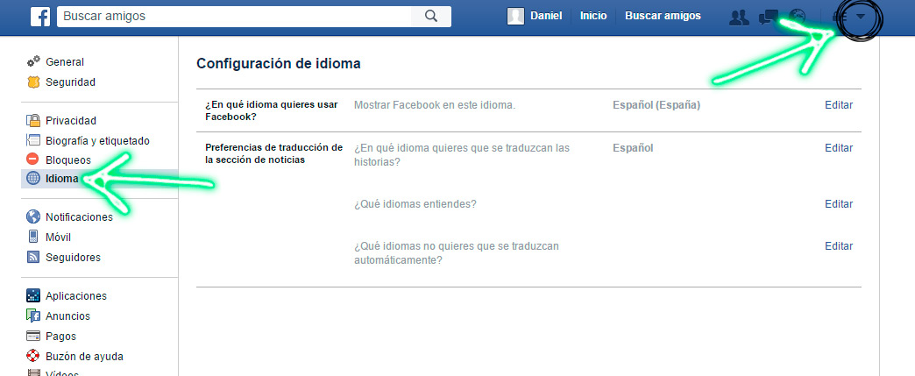Open the friend requests icon
This screenshot has width=915, height=376.
739,18
